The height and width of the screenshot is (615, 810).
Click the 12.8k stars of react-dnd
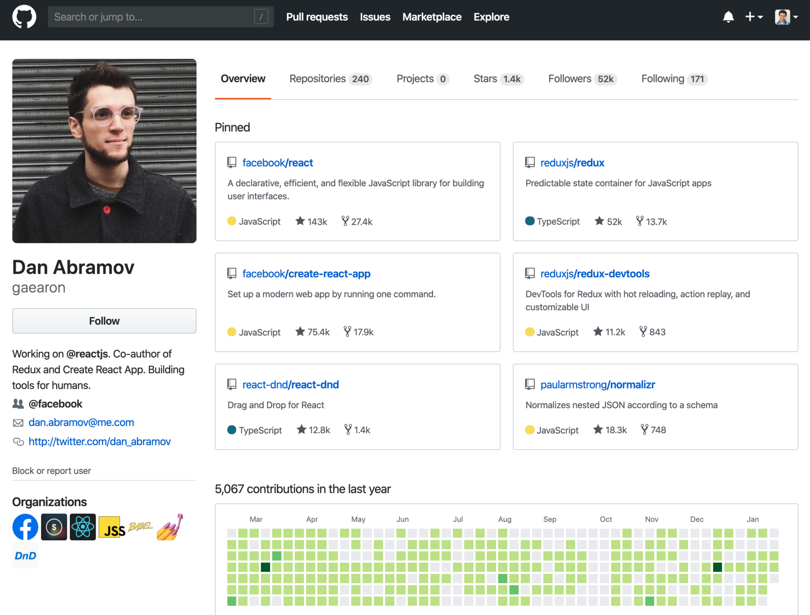(x=313, y=430)
